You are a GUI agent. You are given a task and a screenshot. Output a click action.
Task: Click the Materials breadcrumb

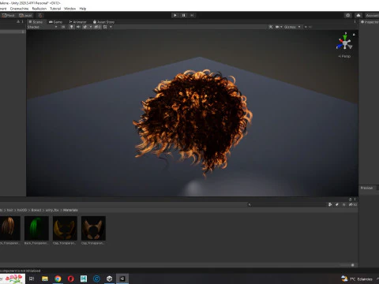click(x=70, y=210)
